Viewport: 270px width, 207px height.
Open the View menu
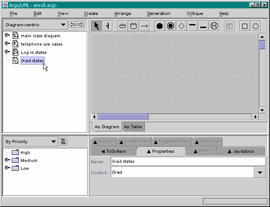click(63, 14)
